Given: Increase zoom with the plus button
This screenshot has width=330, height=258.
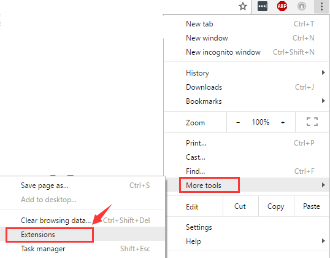Looking at the screenshot, I should pyautogui.click(x=283, y=122).
